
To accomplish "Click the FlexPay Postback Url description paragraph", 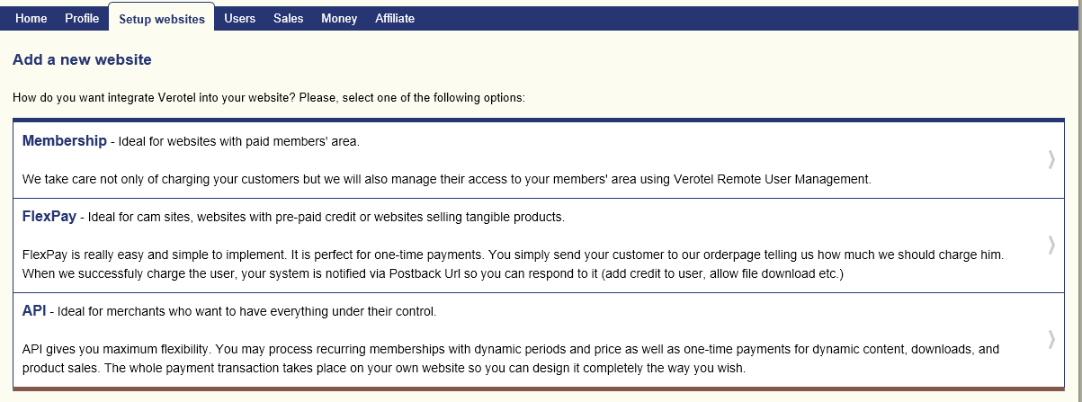I will pos(513,264).
